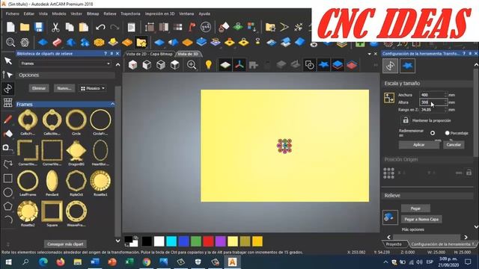Open the relief clipart library star folder icon
The height and width of the screenshot is (269, 479).
pyautogui.click(x=141, y=43)
